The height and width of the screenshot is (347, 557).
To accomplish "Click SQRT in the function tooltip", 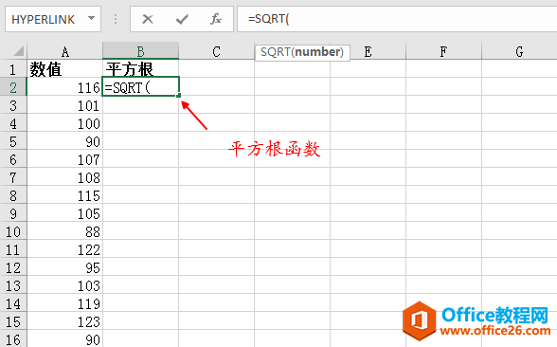I will [x=276, y=52].
